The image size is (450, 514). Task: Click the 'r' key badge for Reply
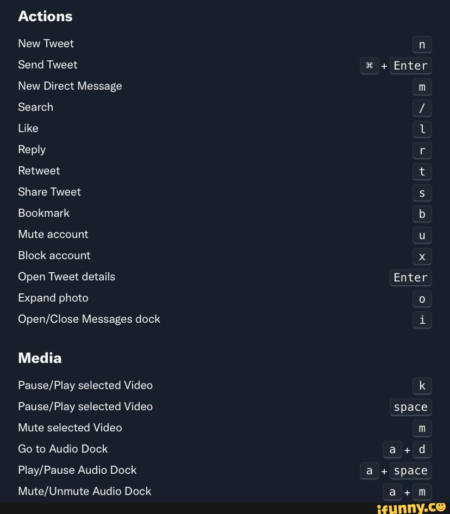(x=422, y=151)
